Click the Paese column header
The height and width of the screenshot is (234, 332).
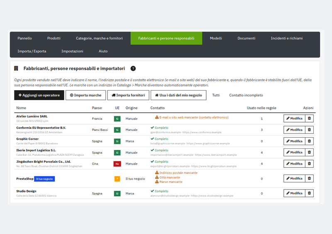97,108
